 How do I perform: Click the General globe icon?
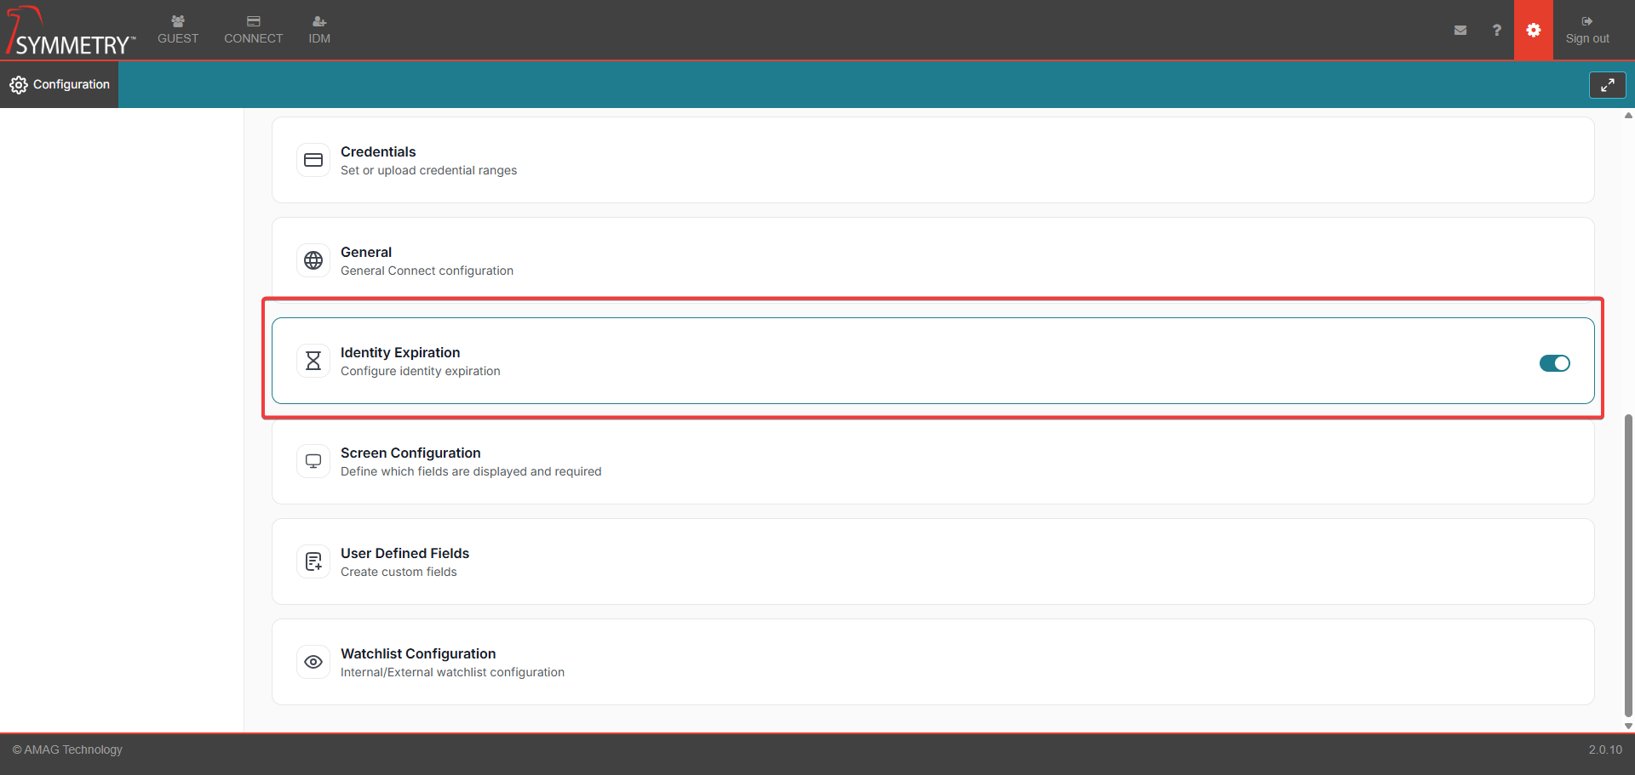point(313,260)
